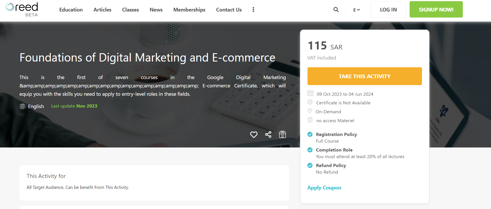Click the attend at least 20% text

pyautogui.click(x=360, y=157)
